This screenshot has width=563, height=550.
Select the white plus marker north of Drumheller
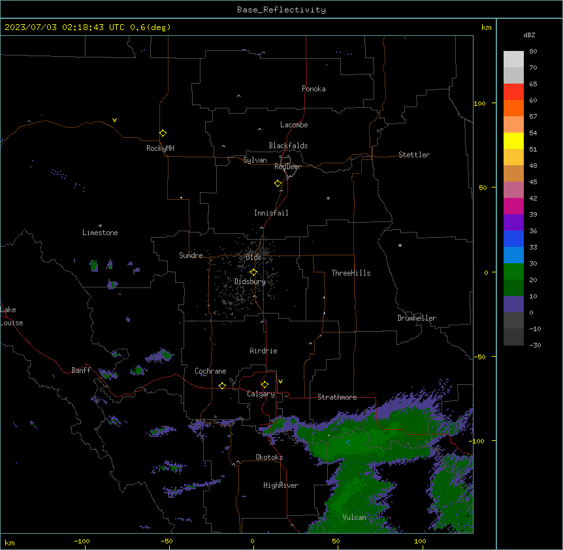(x=400, y=245)
